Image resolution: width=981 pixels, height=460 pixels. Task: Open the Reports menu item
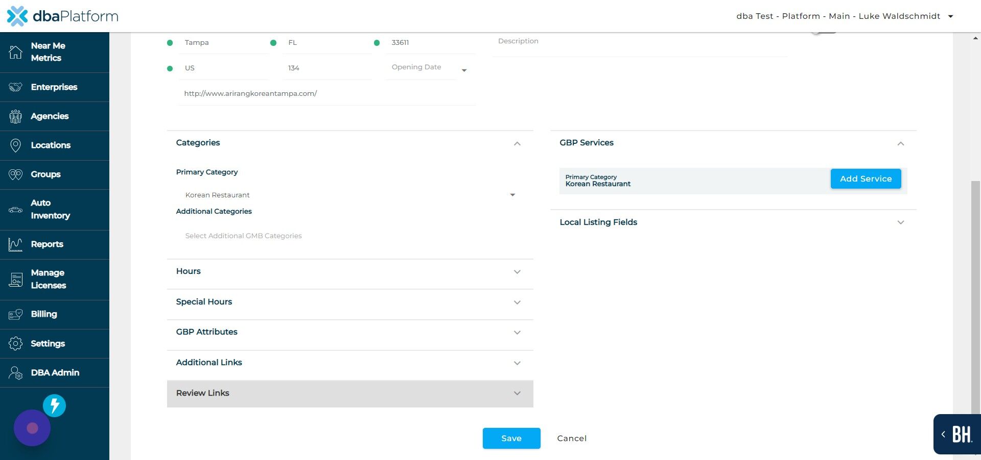pyautogui.click(x=55, y=244)
